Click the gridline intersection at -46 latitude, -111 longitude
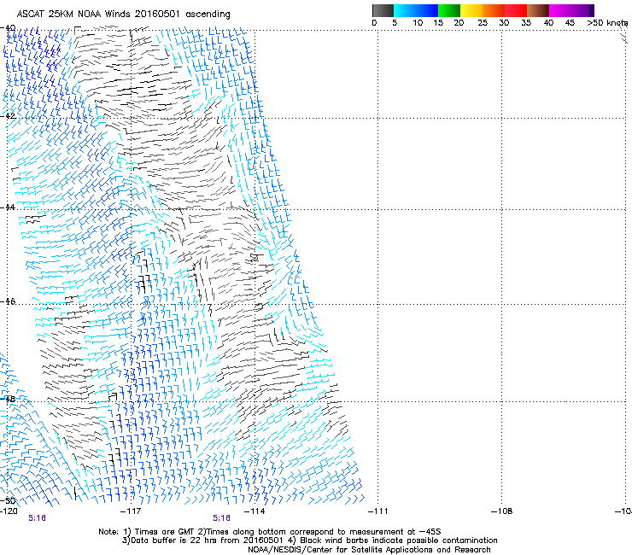The width and height of the screenshot is (632, 555). pyautogui.click(x=378, y=304)
